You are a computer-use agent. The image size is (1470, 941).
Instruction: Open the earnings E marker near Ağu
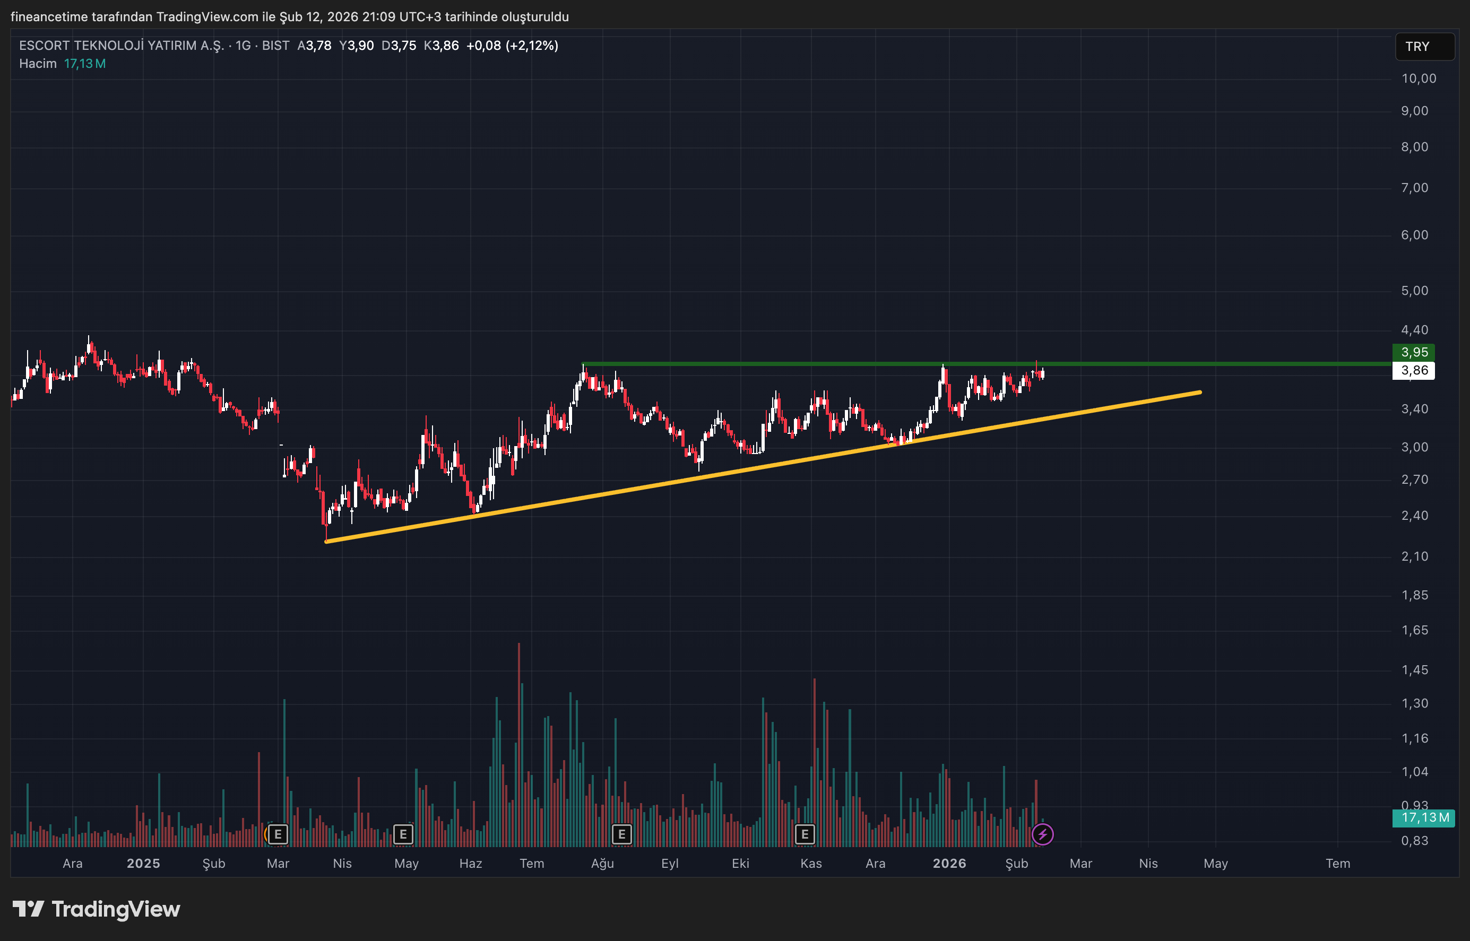[621, 834]
